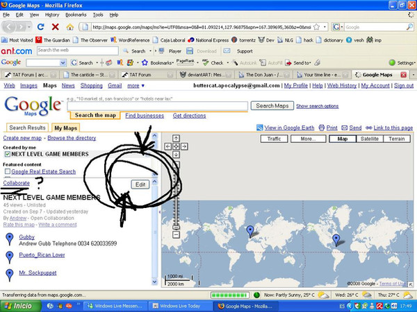This screenshot has width=417, height=312.
Task: Open the History menu
Action: click(x=52, y=15)
